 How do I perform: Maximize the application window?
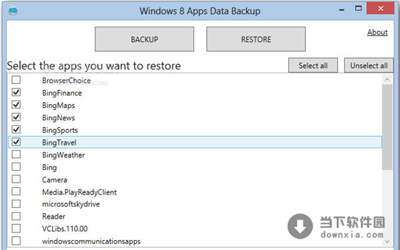tap(358, 9)
